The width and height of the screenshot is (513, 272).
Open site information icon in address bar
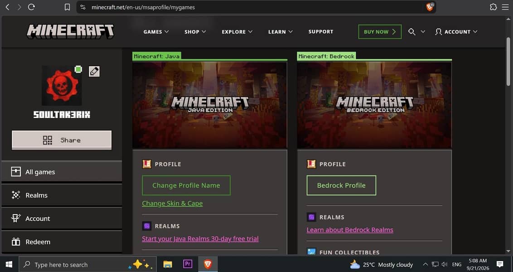[x=83, y=7]
